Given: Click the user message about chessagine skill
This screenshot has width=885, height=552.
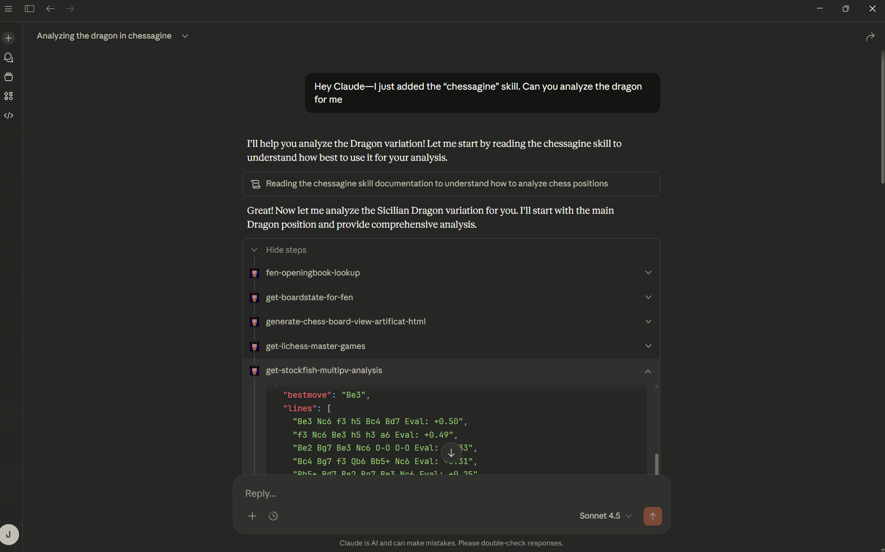Looking at the screenshot, I should [x=482, y=93].
